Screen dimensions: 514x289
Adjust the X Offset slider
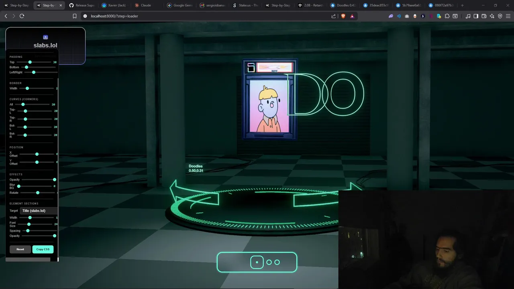click(37, 154)
